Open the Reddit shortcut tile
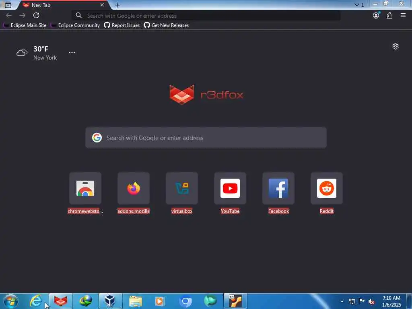The height and width of the screenshot is (309, 412). coord(327,188)
